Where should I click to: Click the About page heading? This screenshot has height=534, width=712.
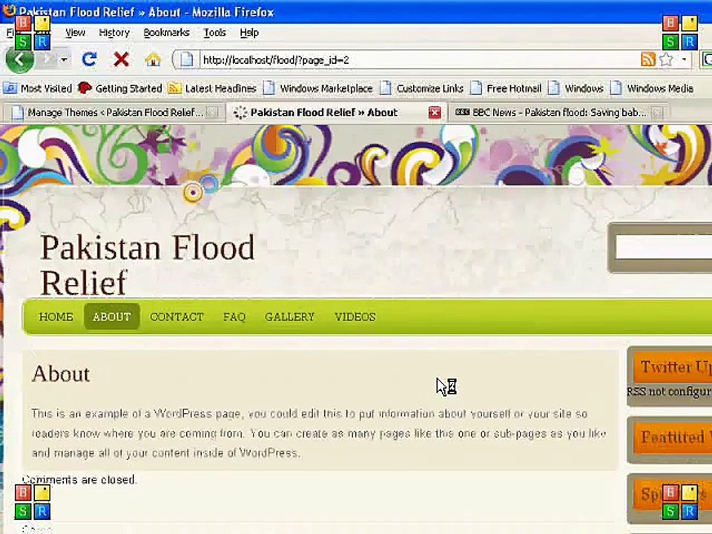click(61, 374)
